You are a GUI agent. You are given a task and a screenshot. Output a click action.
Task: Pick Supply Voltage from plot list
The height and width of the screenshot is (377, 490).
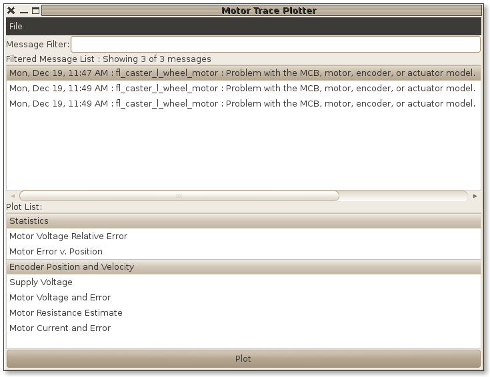[41, 282]
